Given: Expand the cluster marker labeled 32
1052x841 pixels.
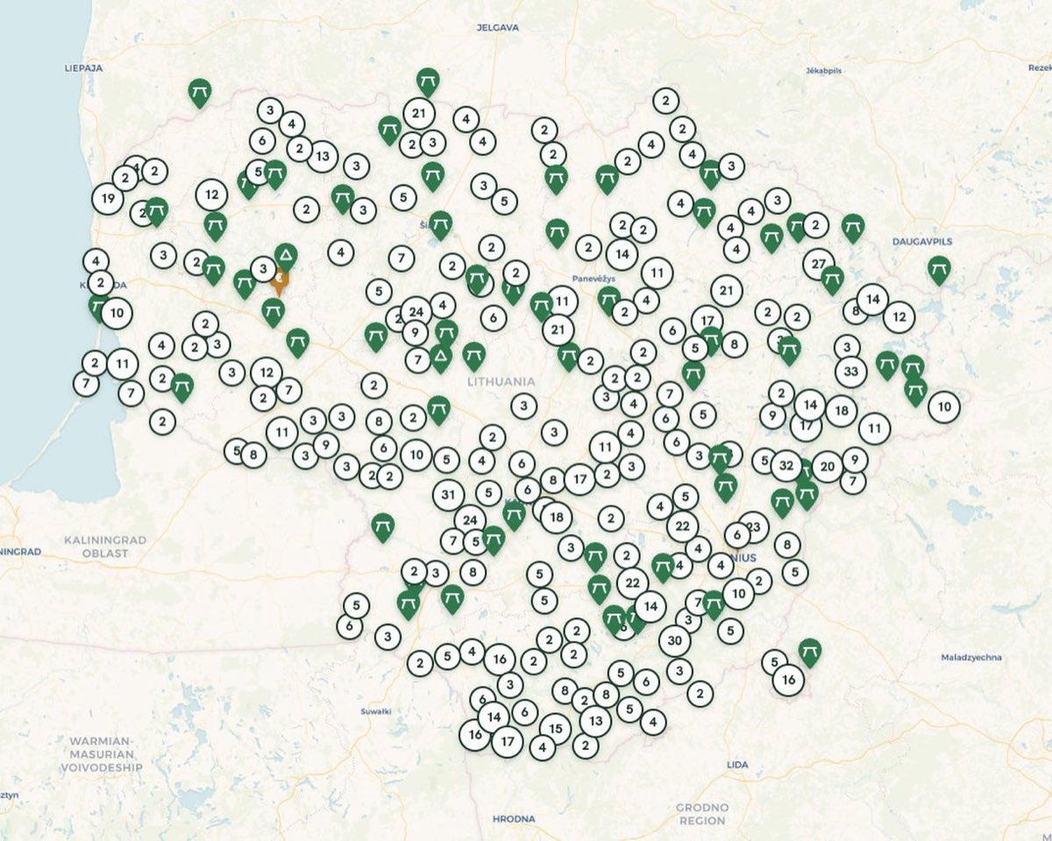Looking at the screenshot, I should [x=785, y=466].
